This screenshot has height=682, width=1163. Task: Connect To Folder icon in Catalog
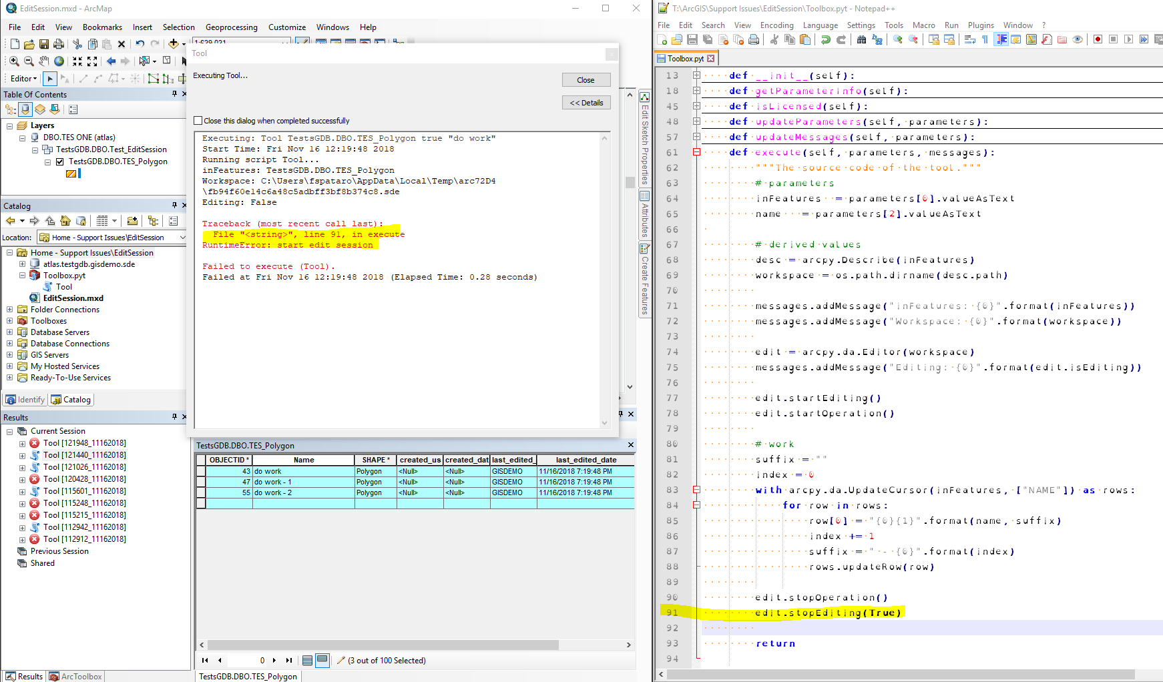coord(132,221)
